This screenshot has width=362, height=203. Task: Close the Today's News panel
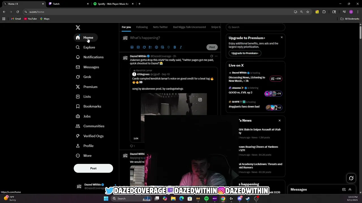point(280,120)
